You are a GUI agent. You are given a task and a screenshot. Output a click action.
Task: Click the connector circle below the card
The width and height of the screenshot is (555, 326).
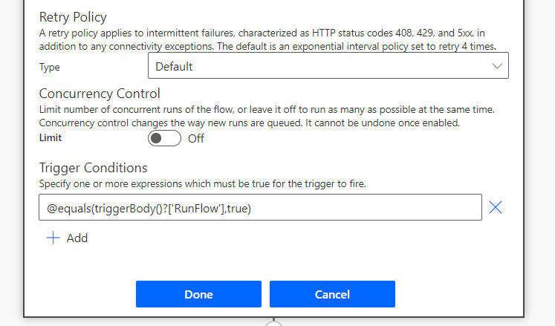pos(274,322)
